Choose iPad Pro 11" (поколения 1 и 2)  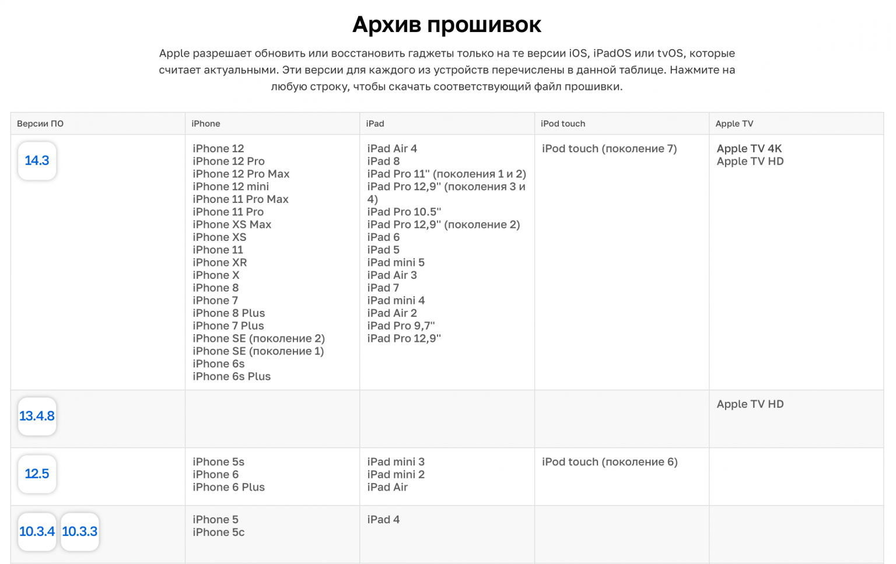click(447, 174)
